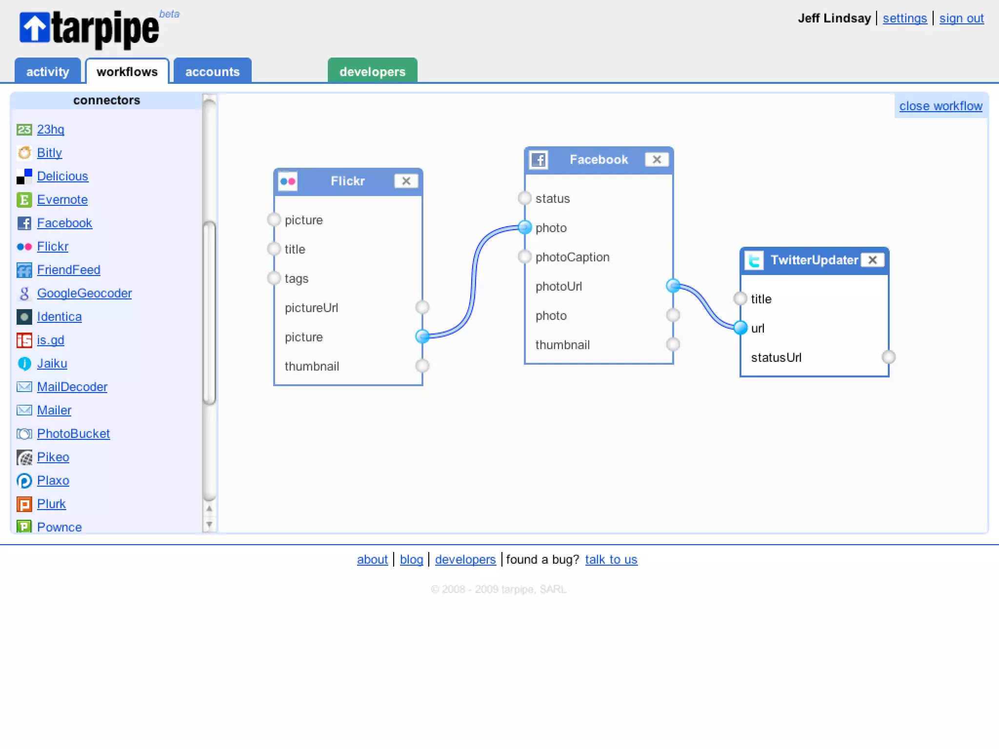Viewport: 999px width, 749px height.
Task: Click the sign out link
Action: (961, 19)
